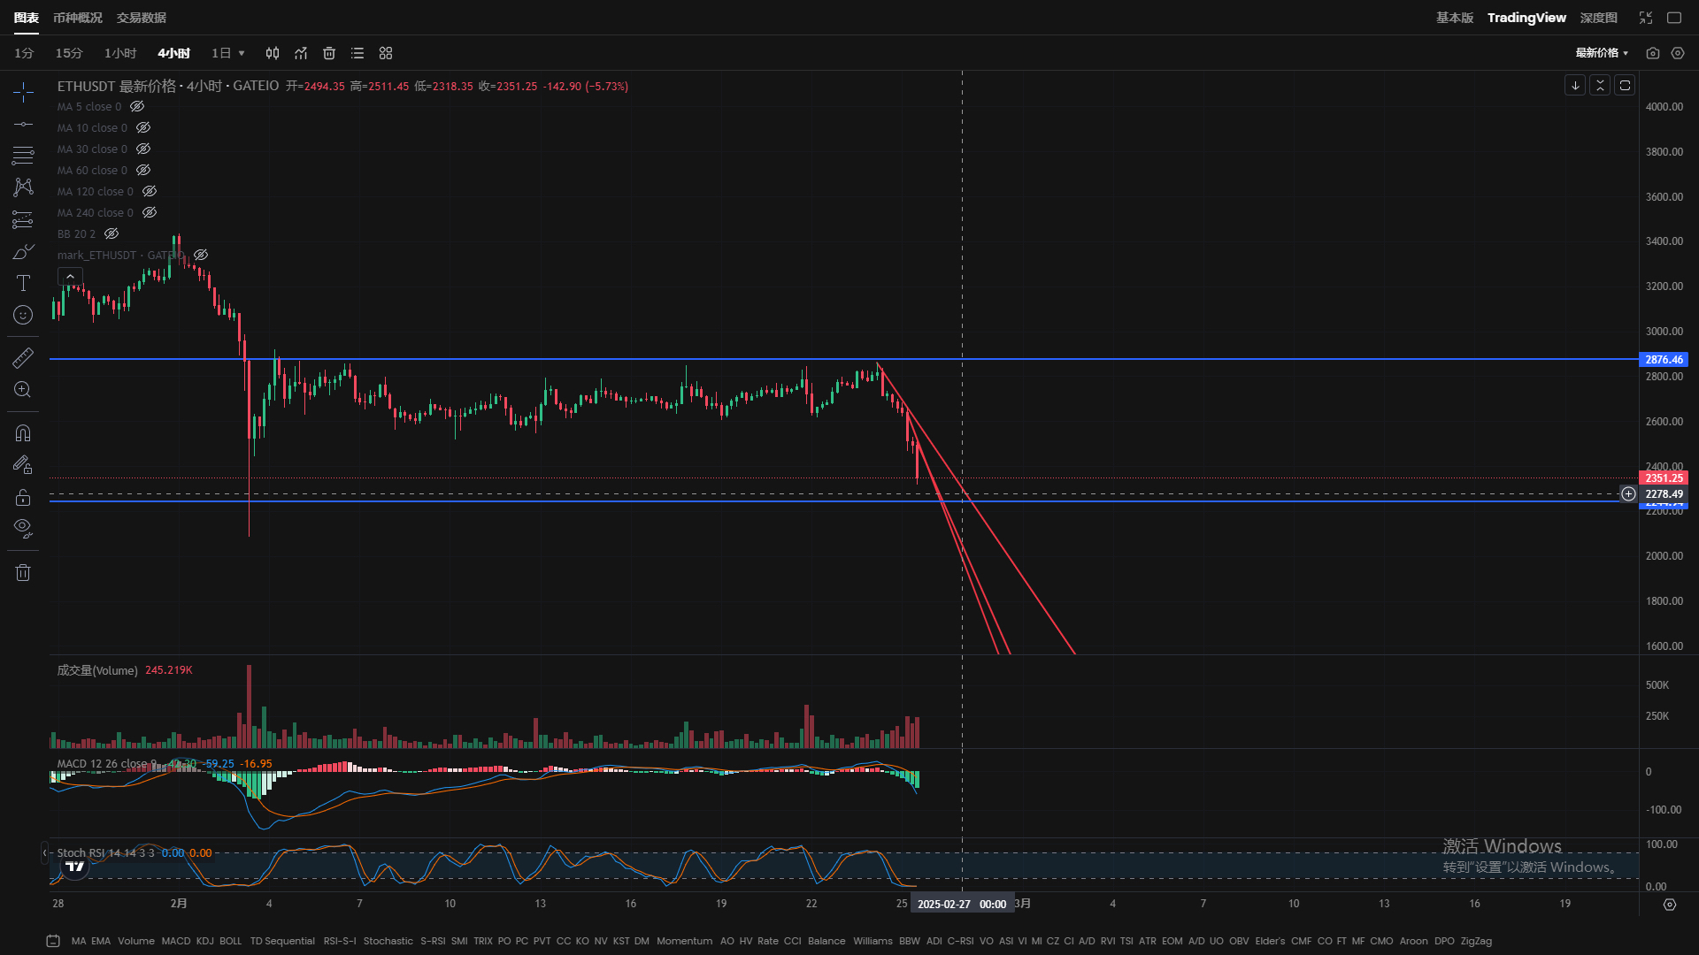The height and width of the screenshot is (955, 1699).
Task: Collapse the indicator legend with chevron
Action: click(70, 277)
